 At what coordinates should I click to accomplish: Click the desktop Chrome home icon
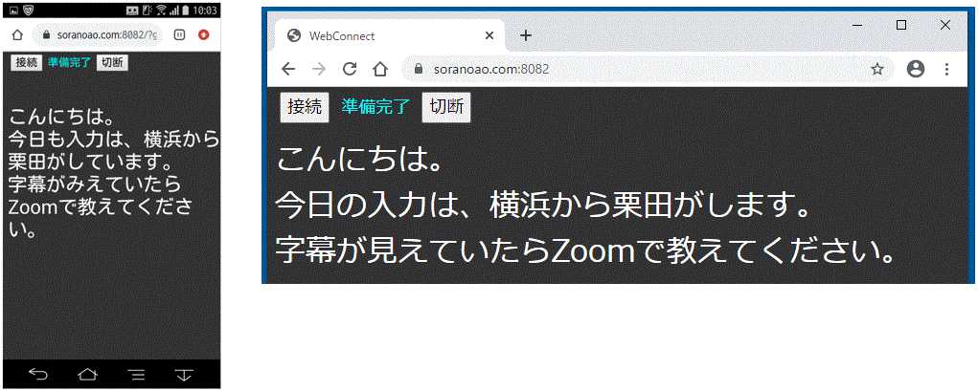(379, 69)
